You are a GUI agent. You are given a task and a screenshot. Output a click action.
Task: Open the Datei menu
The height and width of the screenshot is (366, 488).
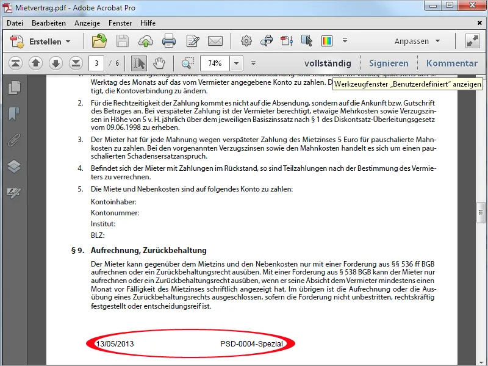[x=15, y=23]
